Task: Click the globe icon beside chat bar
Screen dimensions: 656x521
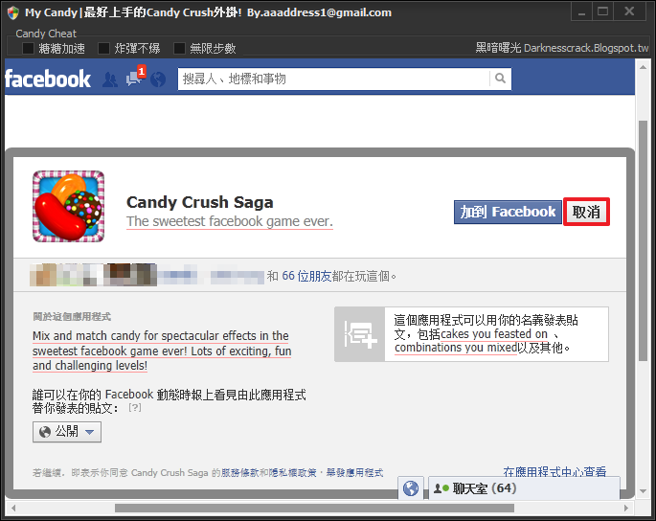Action: [x=411, y=488]
